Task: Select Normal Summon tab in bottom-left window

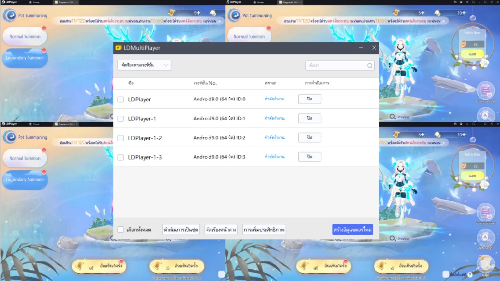Action: [24, 158]
